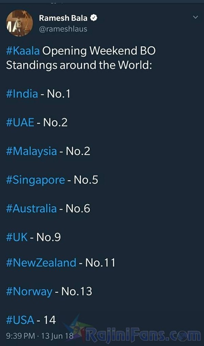This screenshot has height=346, width=204.
Task: Click the #Norway hashtag
Action: (x=29, y=291)
